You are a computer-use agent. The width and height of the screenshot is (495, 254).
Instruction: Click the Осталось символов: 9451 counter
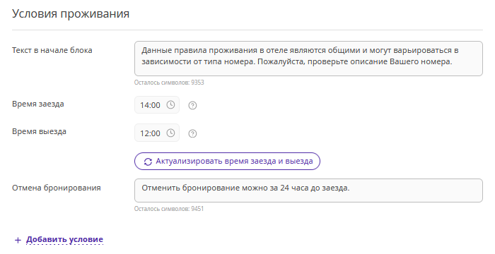point(169,209)
